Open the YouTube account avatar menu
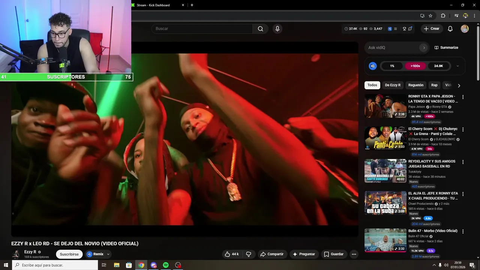The image size is (480, 270). [x=465, y=29]
